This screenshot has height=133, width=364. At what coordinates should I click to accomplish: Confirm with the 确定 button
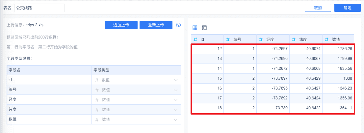(348, 8)
